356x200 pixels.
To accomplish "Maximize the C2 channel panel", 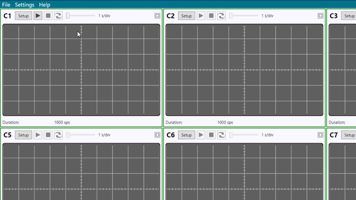I will tap(320, 16).
